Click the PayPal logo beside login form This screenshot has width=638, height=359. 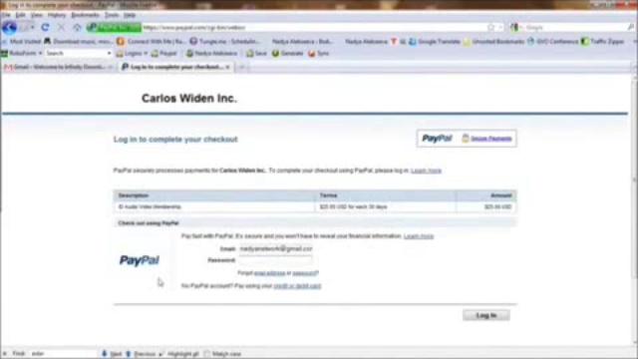coord(140,260)
